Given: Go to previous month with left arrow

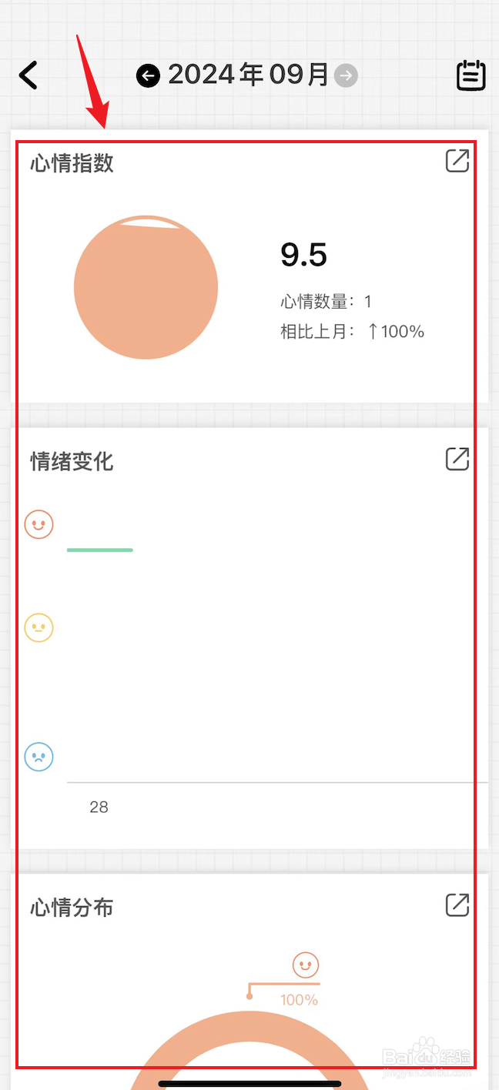Looking at the screenshot, I should [x=148, y=75].
